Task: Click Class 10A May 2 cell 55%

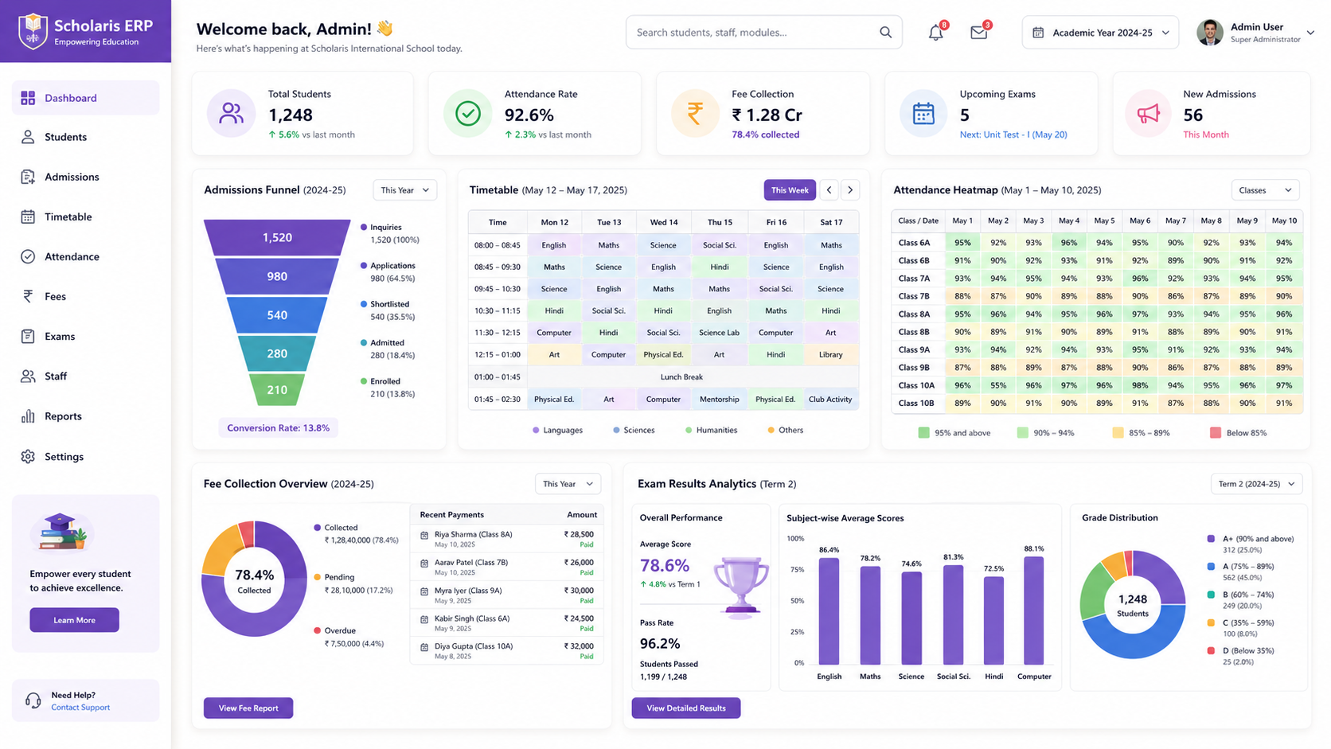Action: [998, 385]
